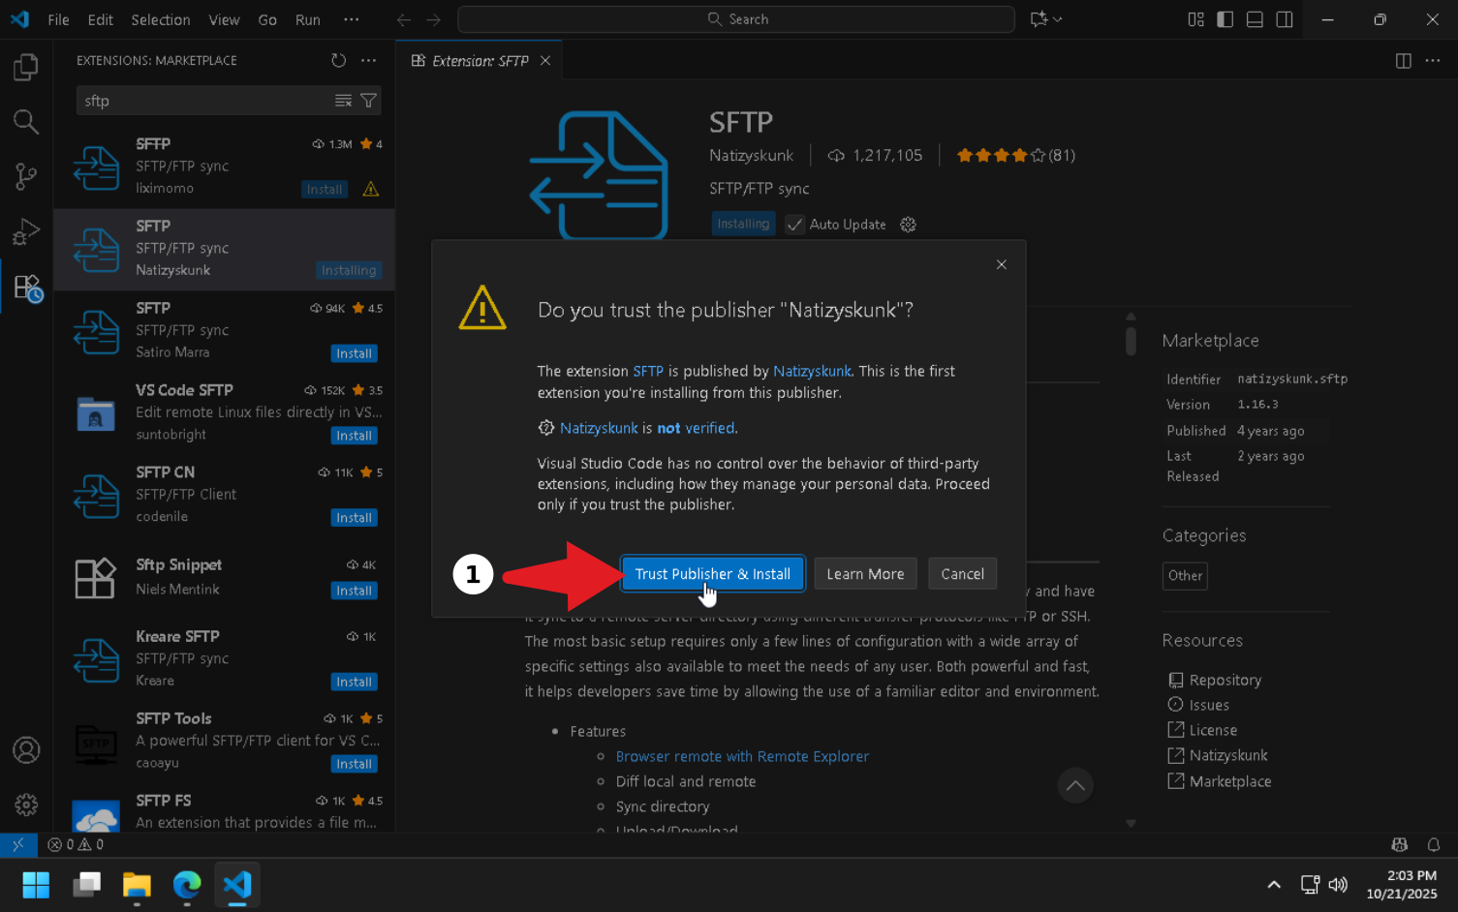The width and height of the screenshot is (1458, 912).
Task: Open the Source Control view
Action: point(26,176)
